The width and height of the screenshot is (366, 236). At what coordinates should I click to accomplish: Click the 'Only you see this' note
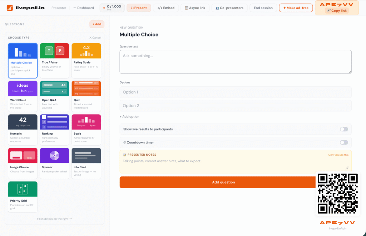(x=338, y=155)
